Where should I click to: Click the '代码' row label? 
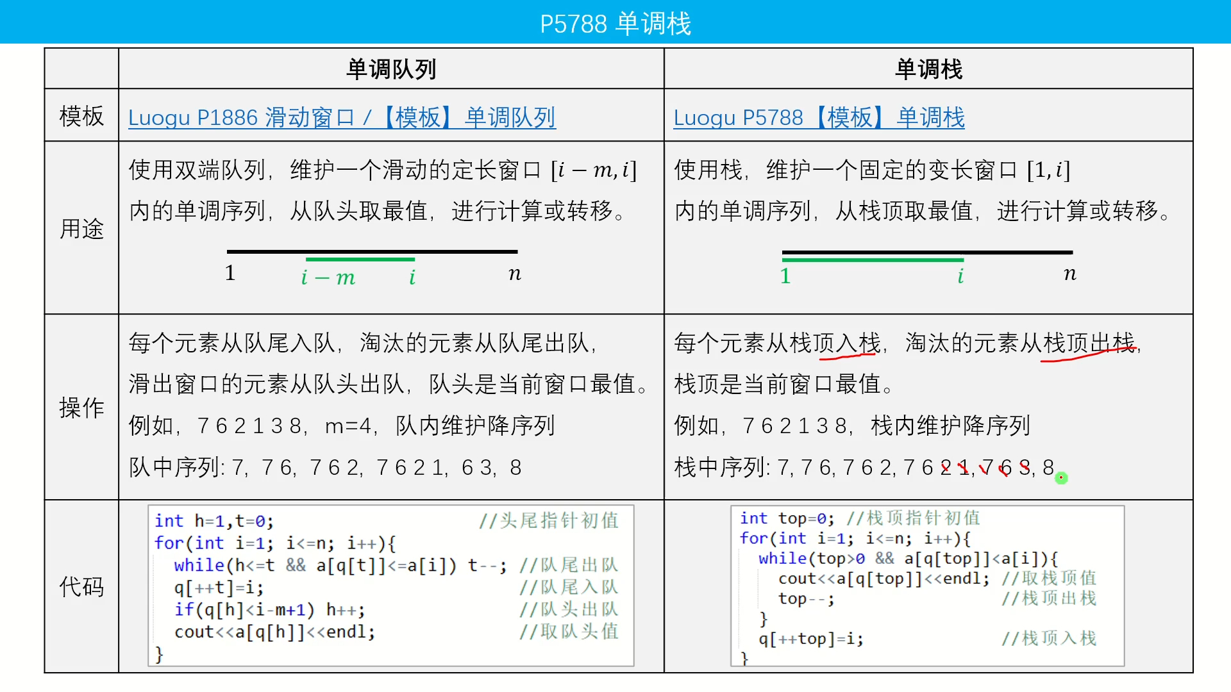click(81, 586)
